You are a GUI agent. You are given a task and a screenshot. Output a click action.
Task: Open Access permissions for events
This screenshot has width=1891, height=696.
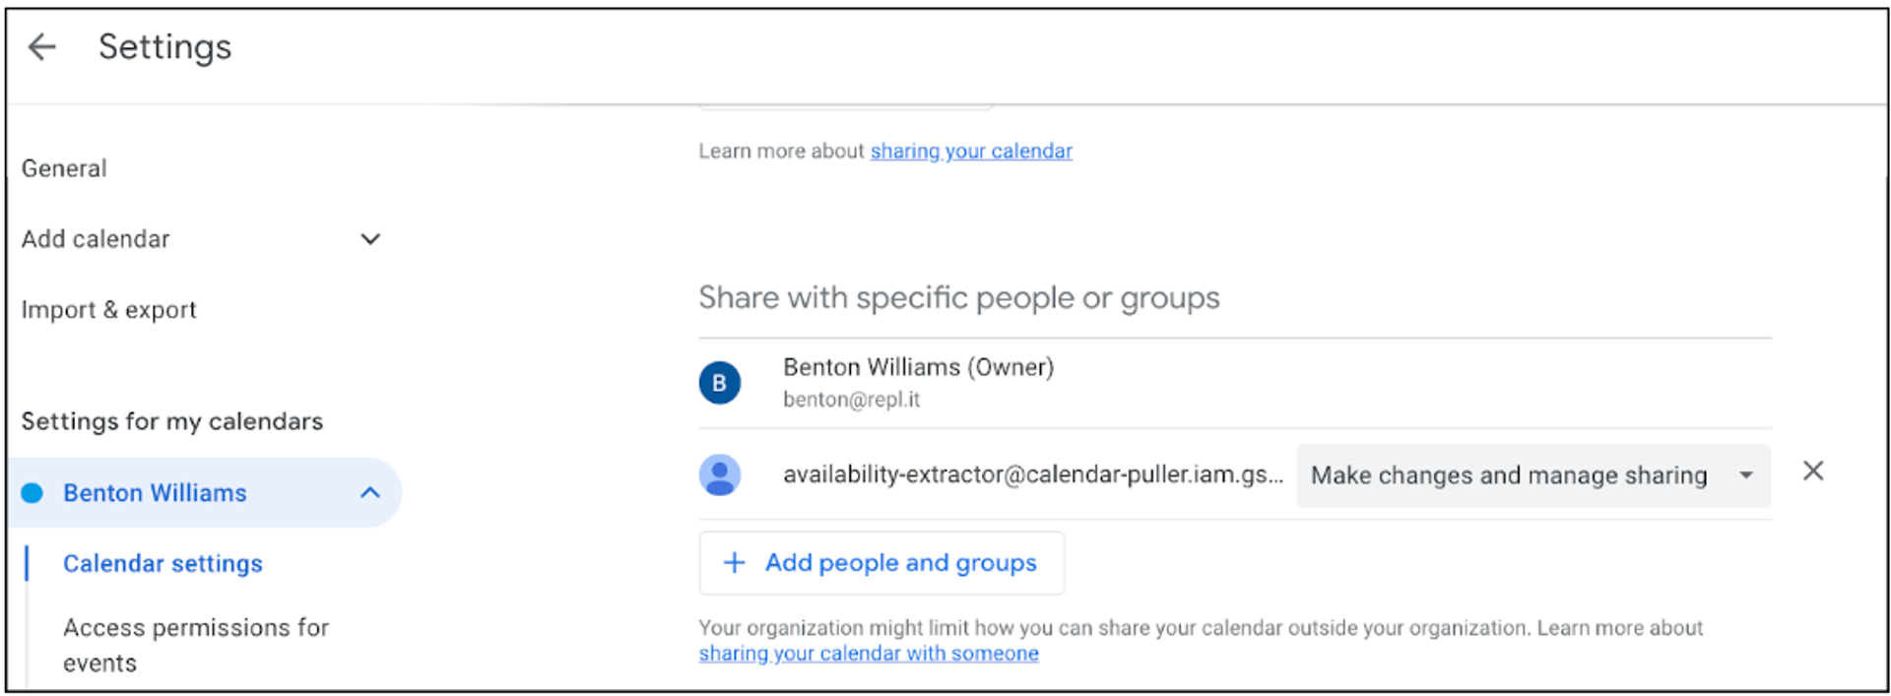[x=196, y=645]
